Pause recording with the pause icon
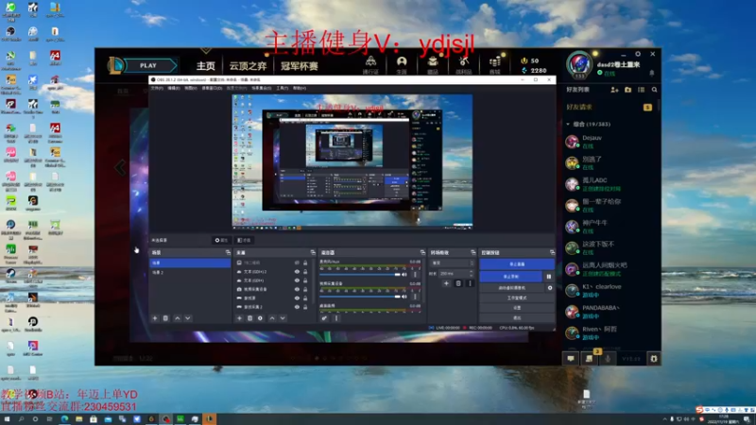Viewport: 756px width, 425px height. click(549, 277)
